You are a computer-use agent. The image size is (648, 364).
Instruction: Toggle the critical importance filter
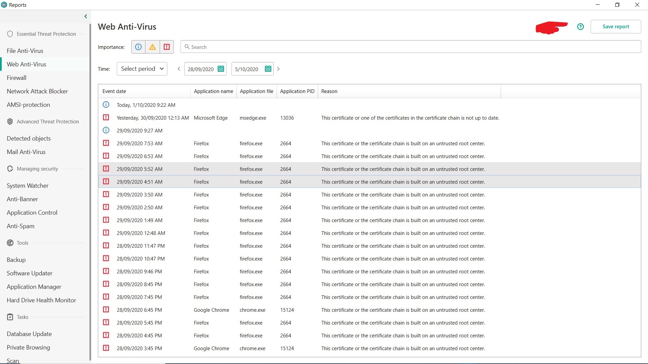pos(167,47)
